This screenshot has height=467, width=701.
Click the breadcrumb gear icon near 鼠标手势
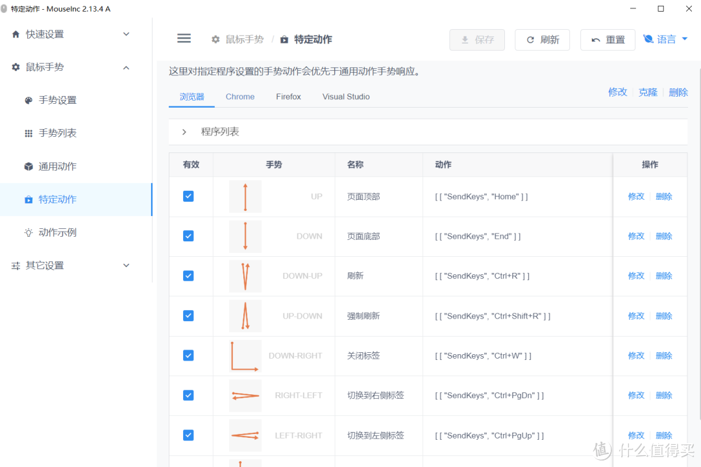[215, 40]
